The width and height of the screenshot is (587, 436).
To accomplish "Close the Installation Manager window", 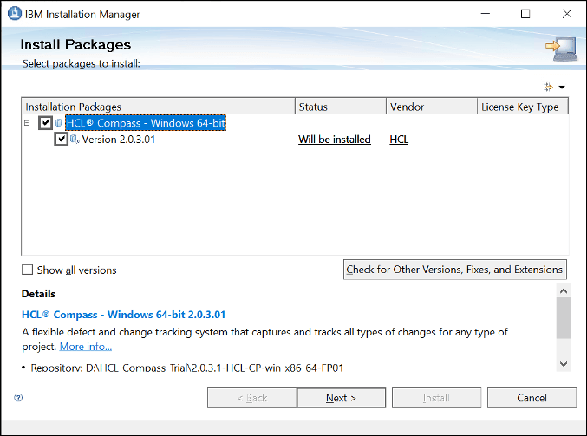I will (x=567, y=14).
